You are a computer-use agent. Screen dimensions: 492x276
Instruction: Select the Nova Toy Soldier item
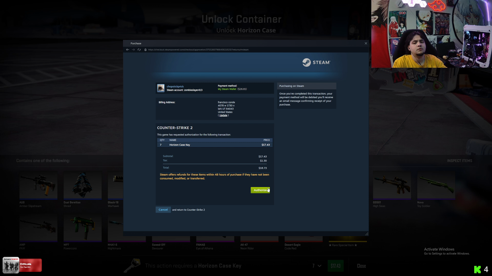[436, 190]
